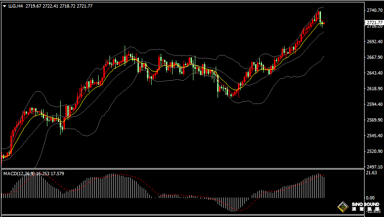384x217 pixels.
Task: Click the 21.63 MACD scale label
Action: tap(372, 173)
